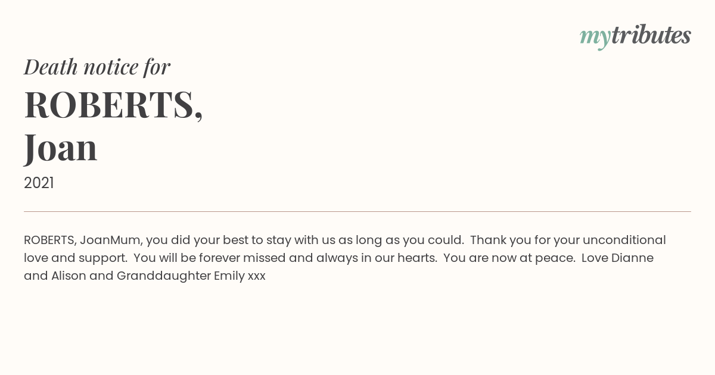The height and width of the screenshot is (375, 715).
Task: Select the large "Joan" first name heading
Action: coord(61,147)
